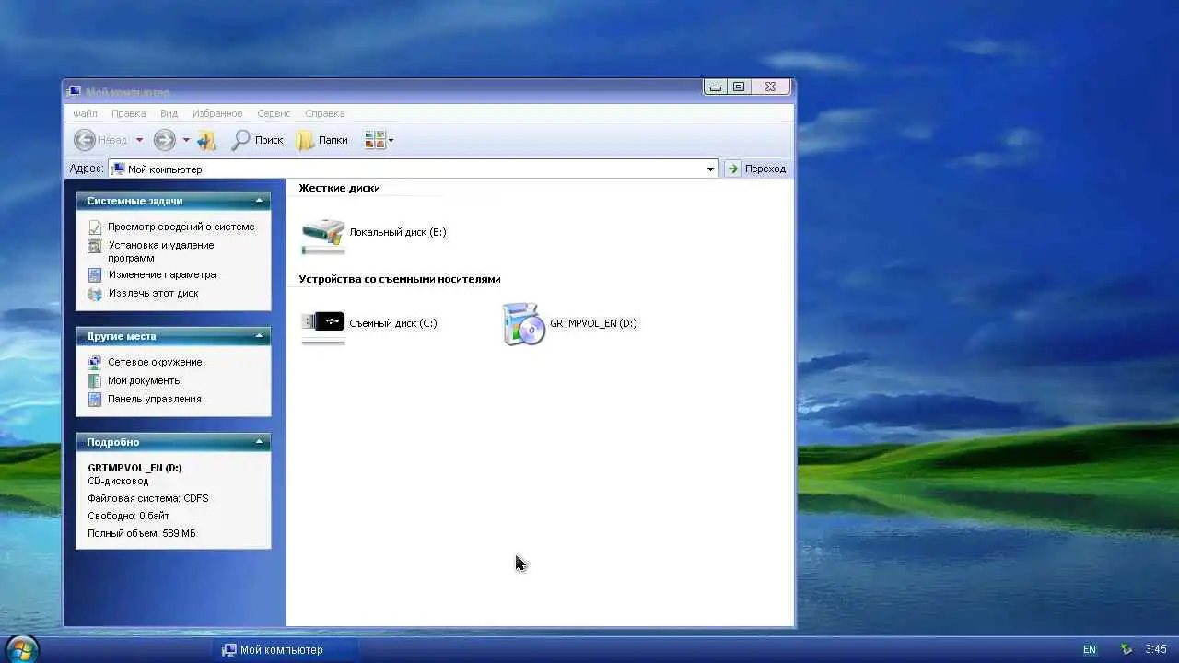
Task: Click the add/remove programs icon
Action: (x=94, y=246)
